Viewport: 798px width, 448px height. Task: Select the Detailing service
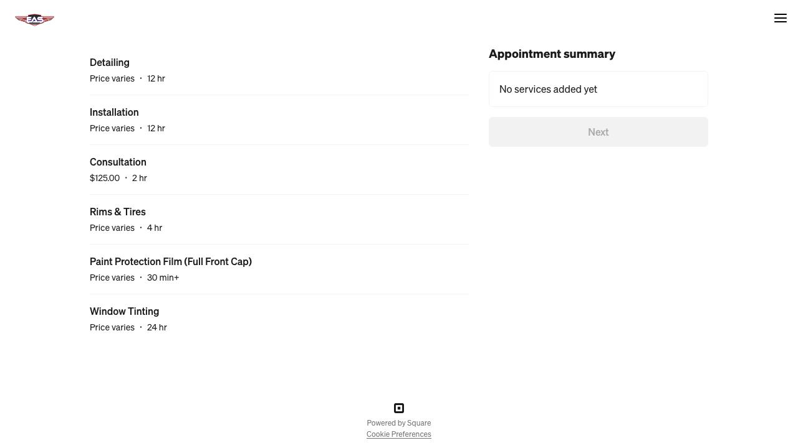click(x=110, y=62)
